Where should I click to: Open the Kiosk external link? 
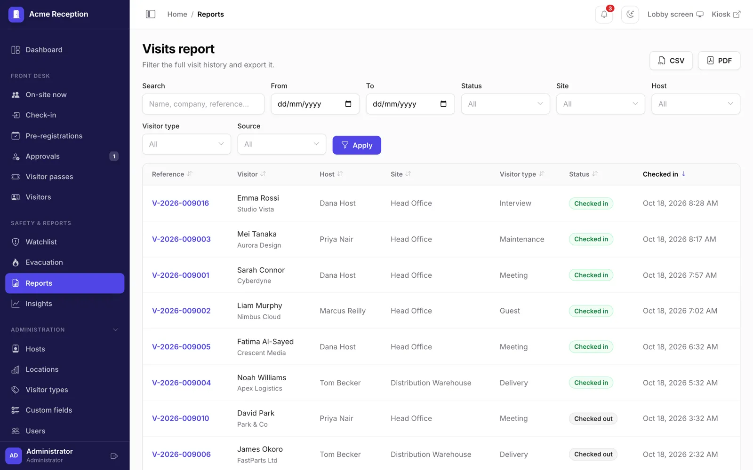726,14
